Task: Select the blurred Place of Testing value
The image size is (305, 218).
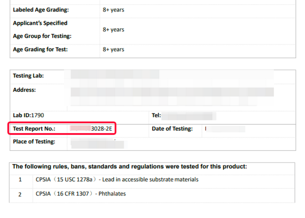Action: pyautogui.click(x=97, y=143)
